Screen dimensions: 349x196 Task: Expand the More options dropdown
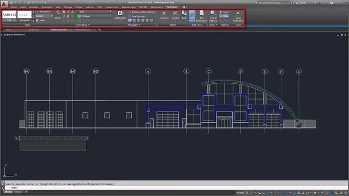[225, 12]
